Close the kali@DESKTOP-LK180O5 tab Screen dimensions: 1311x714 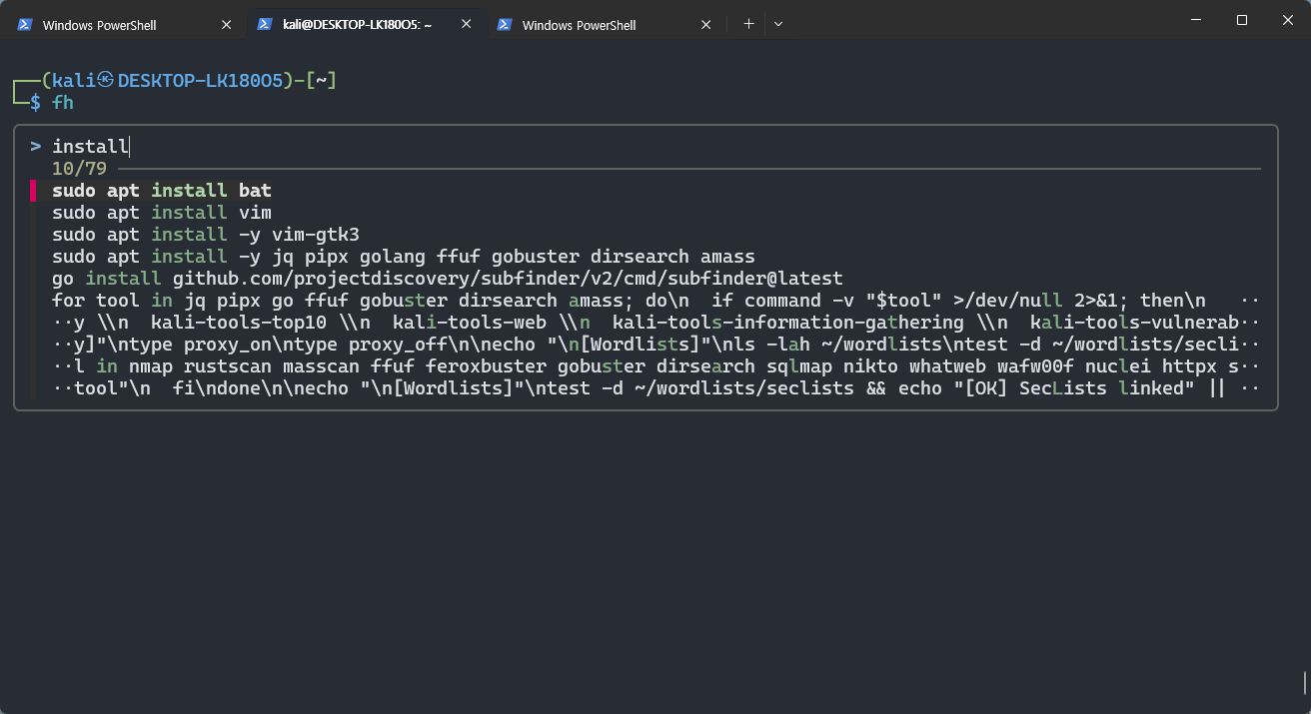click(x=467, y=24)
